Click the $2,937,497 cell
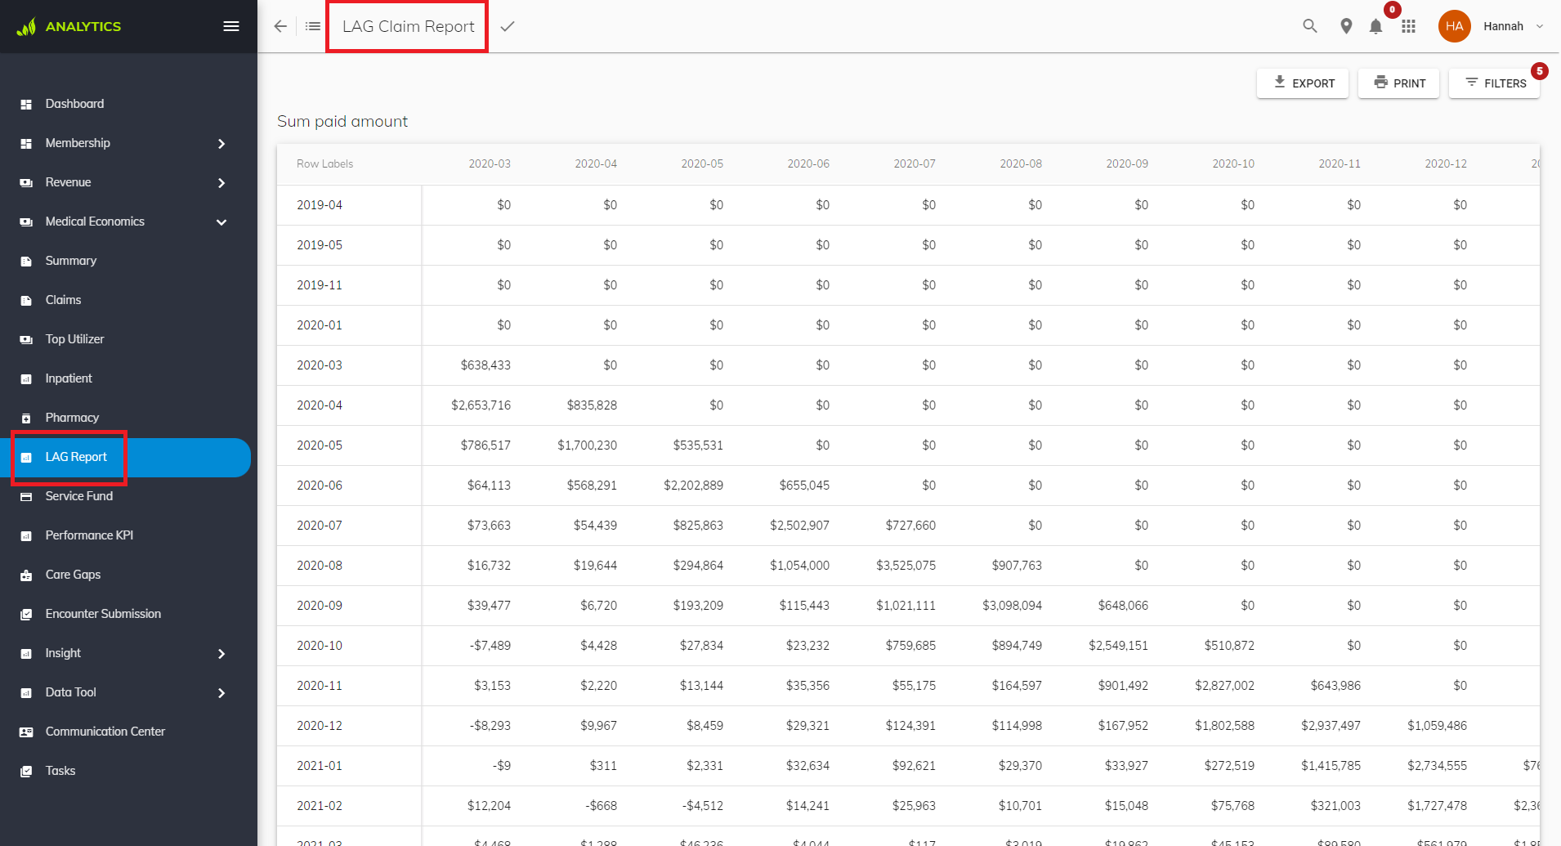Image resolution: width=1561 pixels, height=846 pixels. click(1331, 726)
